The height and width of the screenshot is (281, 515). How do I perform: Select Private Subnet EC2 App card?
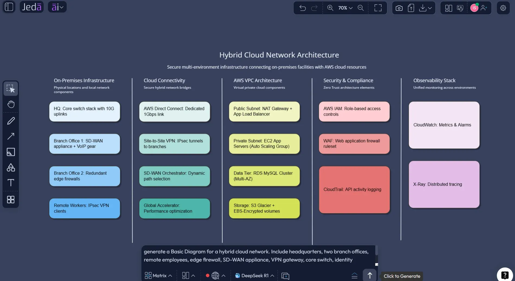(264, 144)
